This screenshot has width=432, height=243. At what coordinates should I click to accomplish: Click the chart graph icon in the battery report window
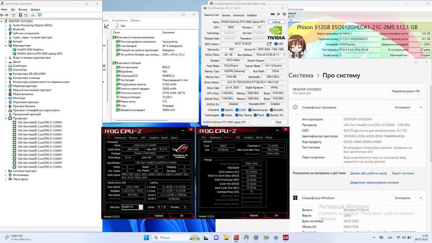(107, 26)
